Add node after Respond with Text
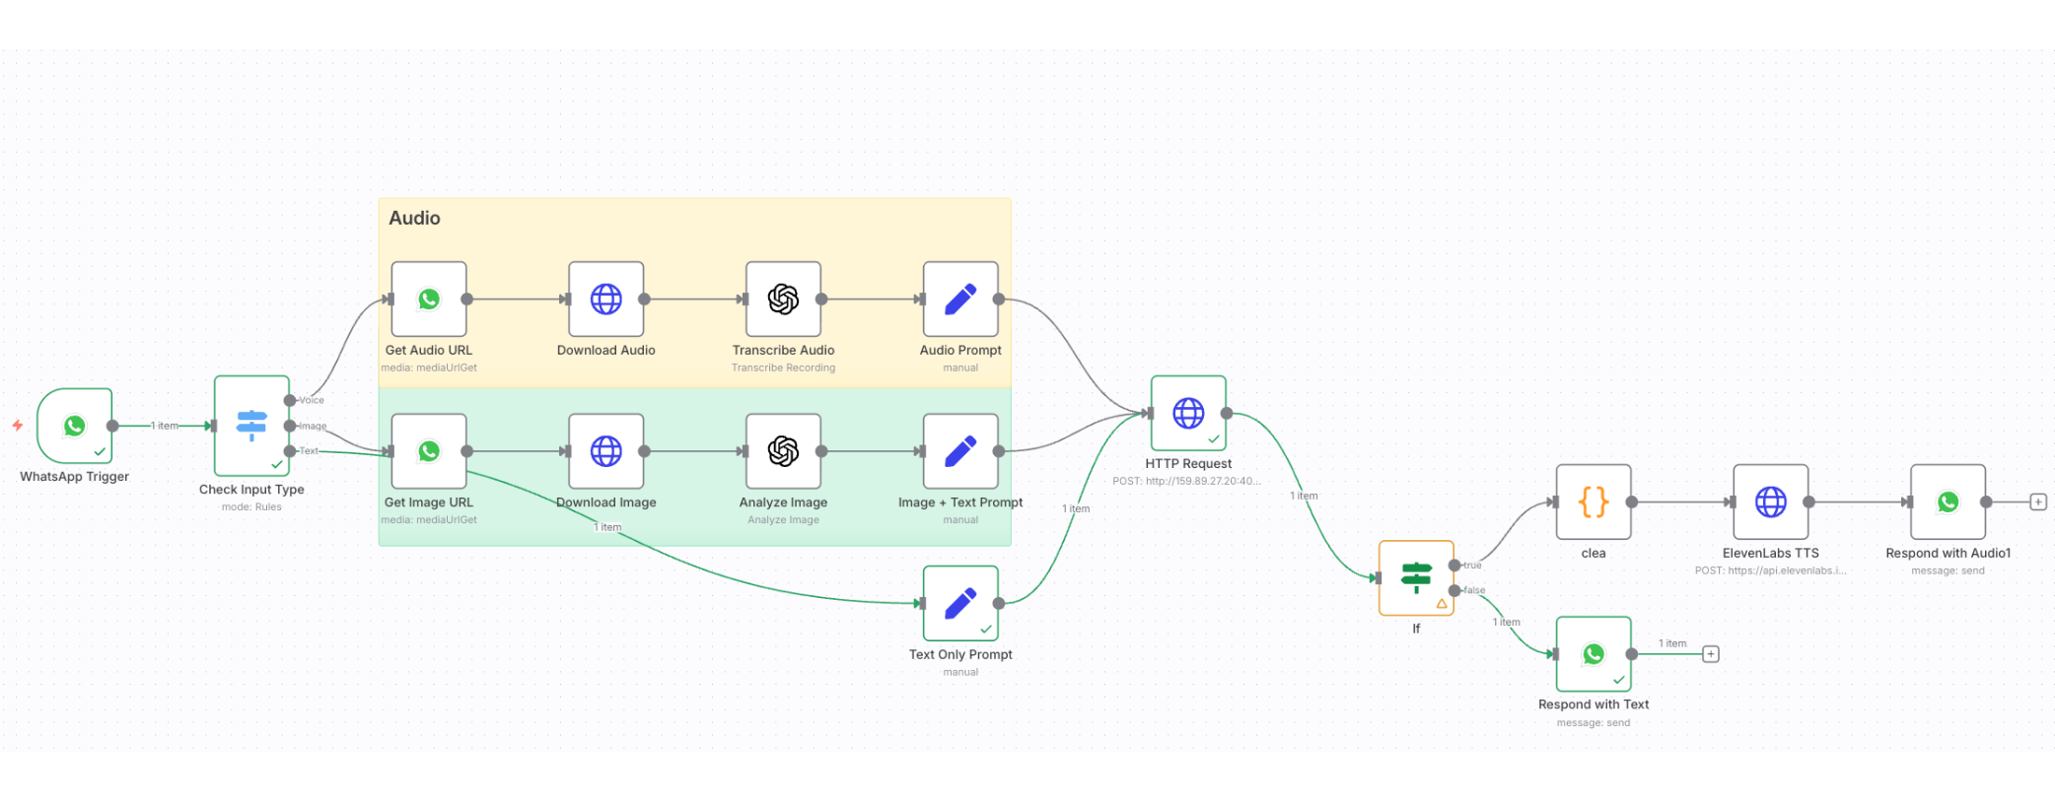2055x802 pixels. pos(1711,654)
